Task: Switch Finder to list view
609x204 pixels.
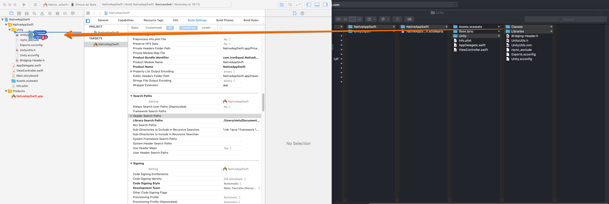Action: pyautogui.click(x=345, y=19)
